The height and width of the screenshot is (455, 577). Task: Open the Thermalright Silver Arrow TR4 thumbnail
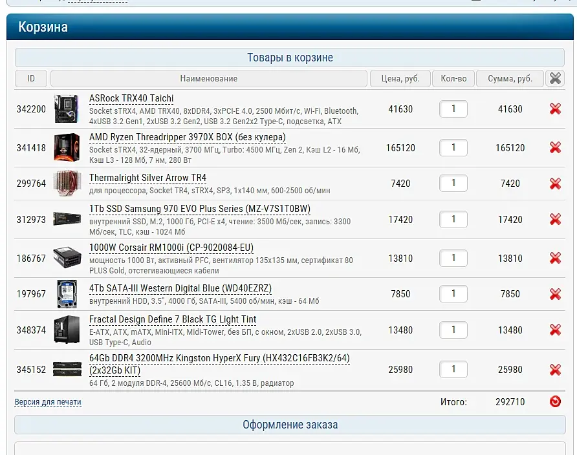click(67, 184)
